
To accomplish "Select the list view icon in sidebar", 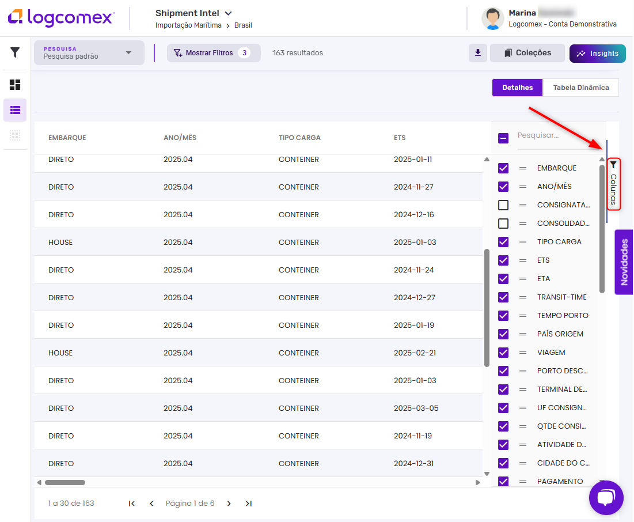I will coord(15,110).
